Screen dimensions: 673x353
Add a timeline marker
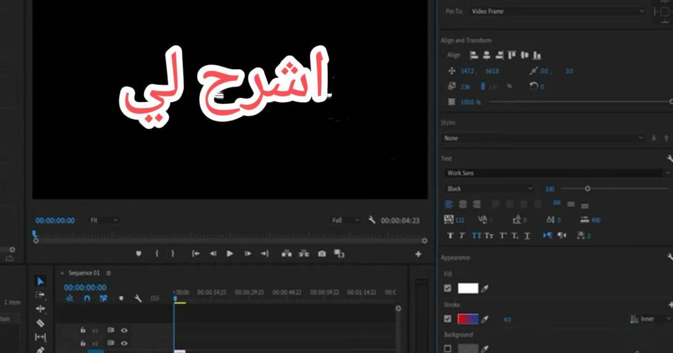coord(121,298)
